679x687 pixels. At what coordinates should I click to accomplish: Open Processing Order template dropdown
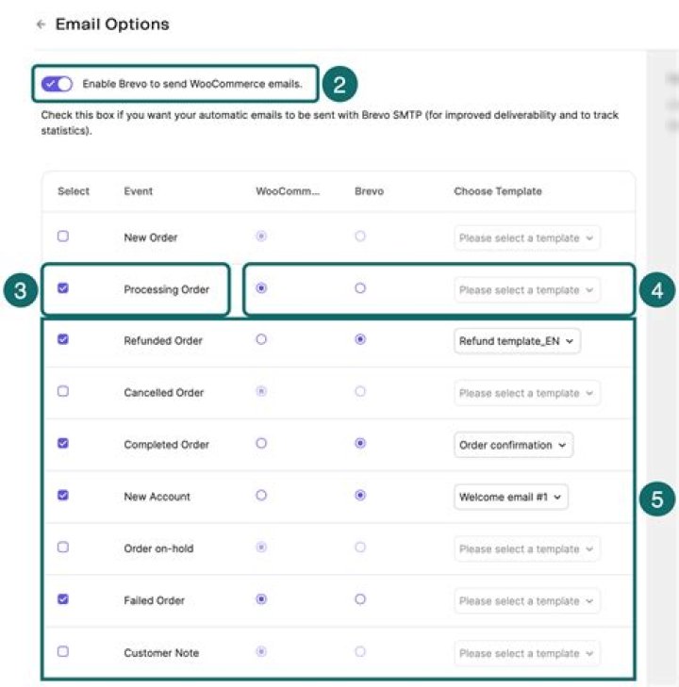(527, 289)
